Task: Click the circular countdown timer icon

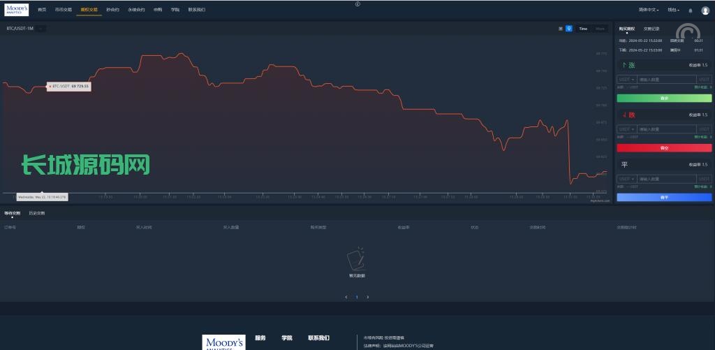Action: tap(689, 34)
